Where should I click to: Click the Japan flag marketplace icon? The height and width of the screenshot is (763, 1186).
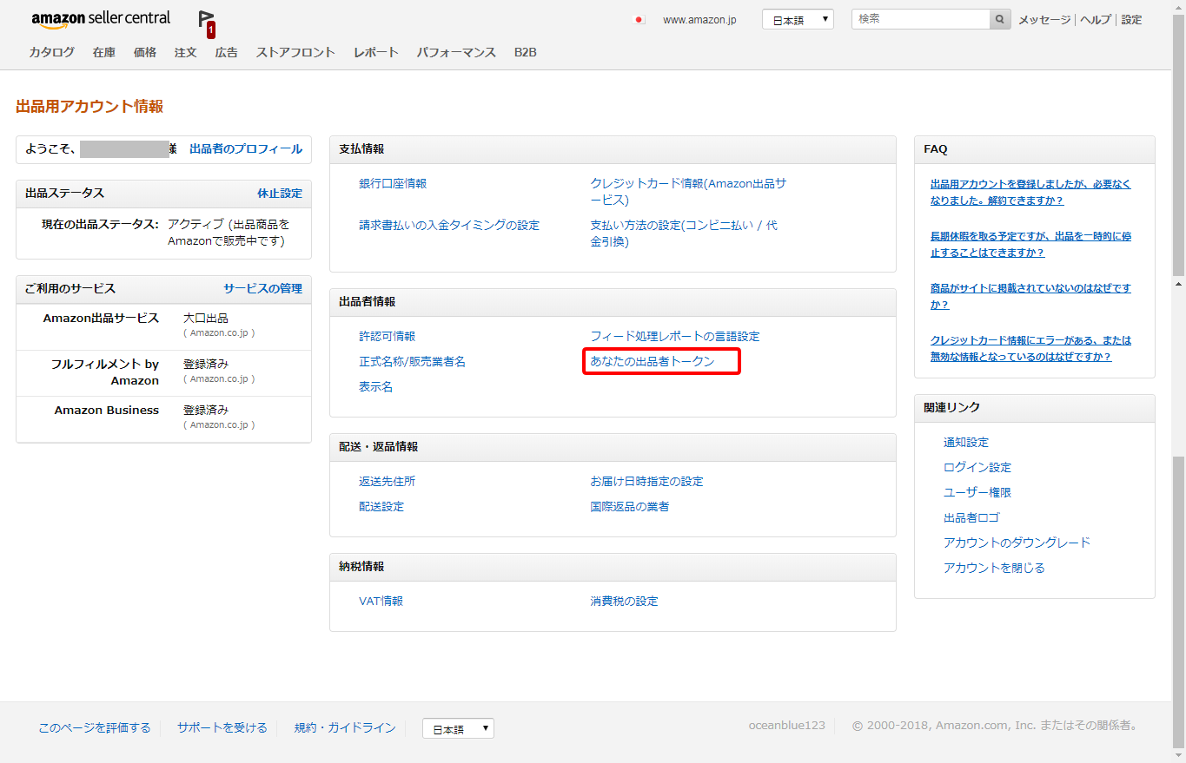tap(640, 19)
